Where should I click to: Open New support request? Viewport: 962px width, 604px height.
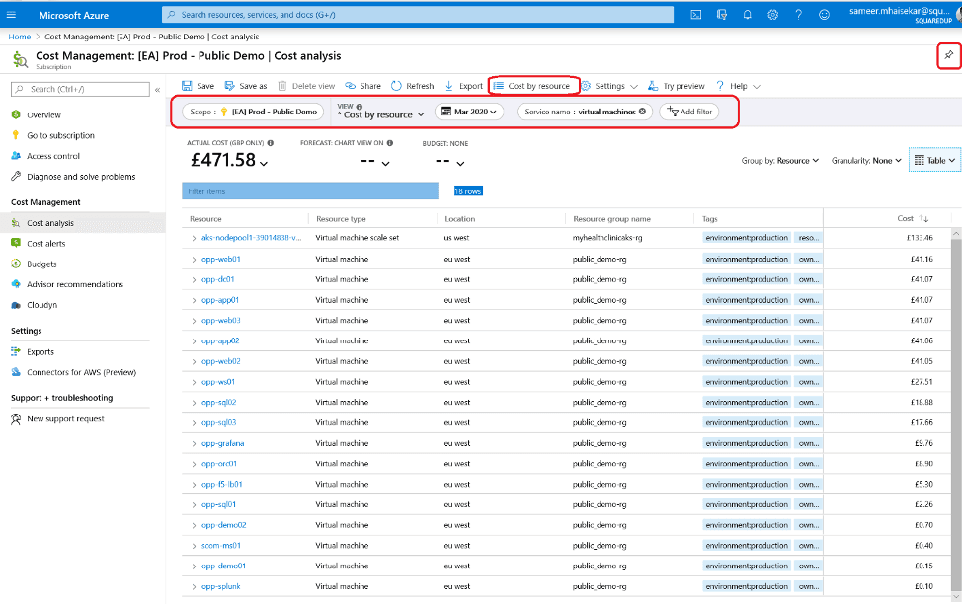pyautogui.click(x=65, y=418)
